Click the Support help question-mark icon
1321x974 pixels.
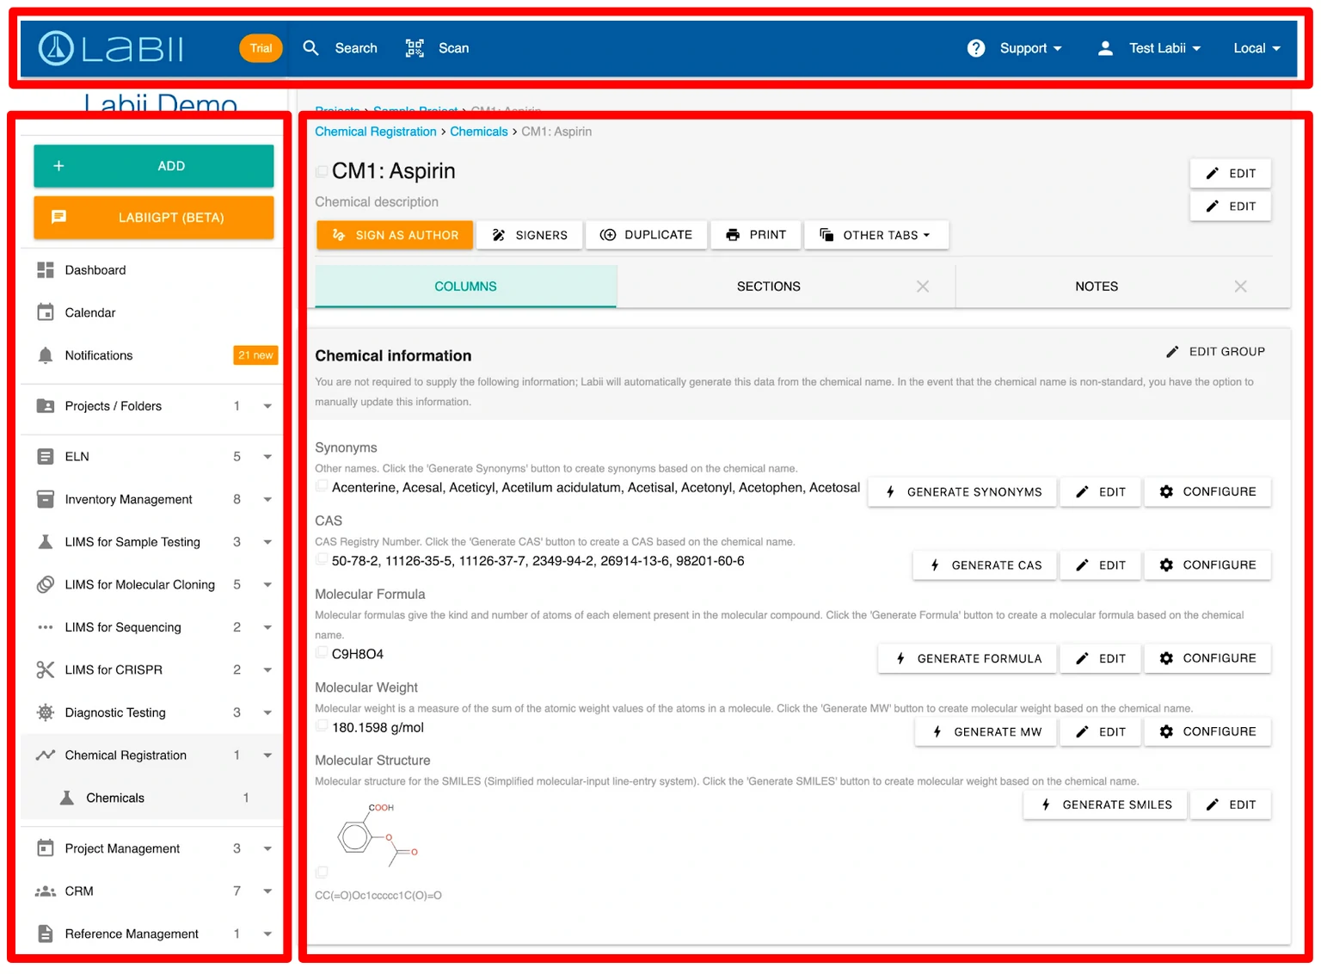click(x=975, y=48)
